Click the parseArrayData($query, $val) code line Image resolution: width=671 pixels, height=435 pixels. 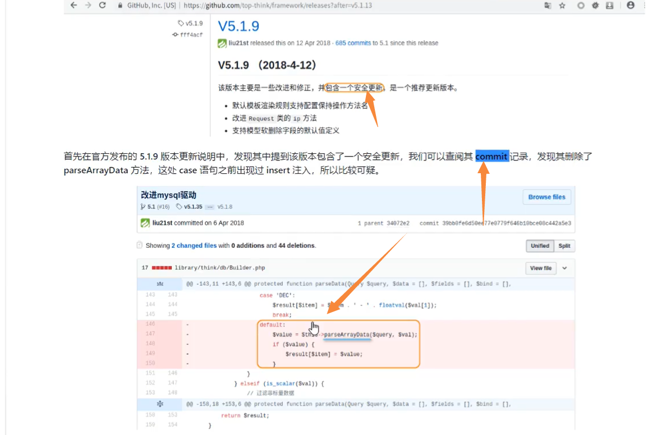click(345, 334)
